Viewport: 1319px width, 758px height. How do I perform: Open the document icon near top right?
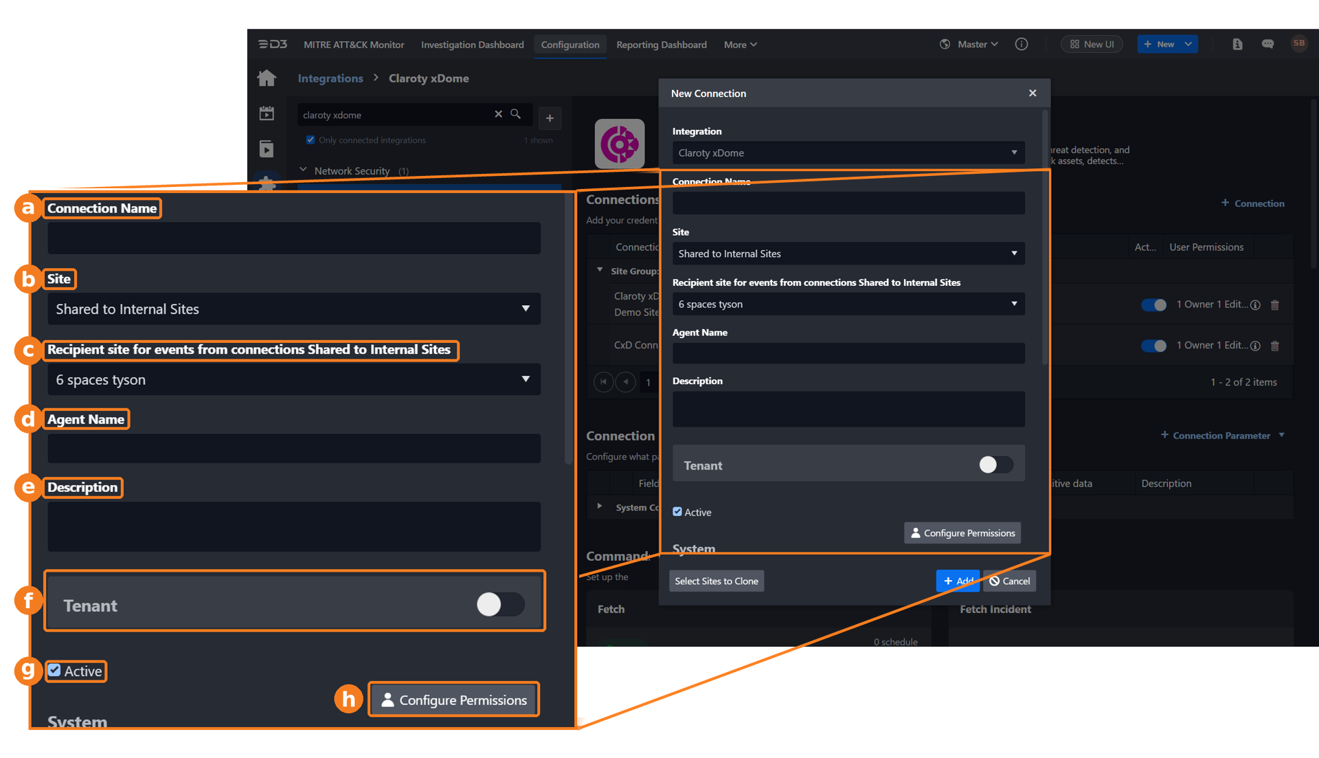coord(1237,44)
